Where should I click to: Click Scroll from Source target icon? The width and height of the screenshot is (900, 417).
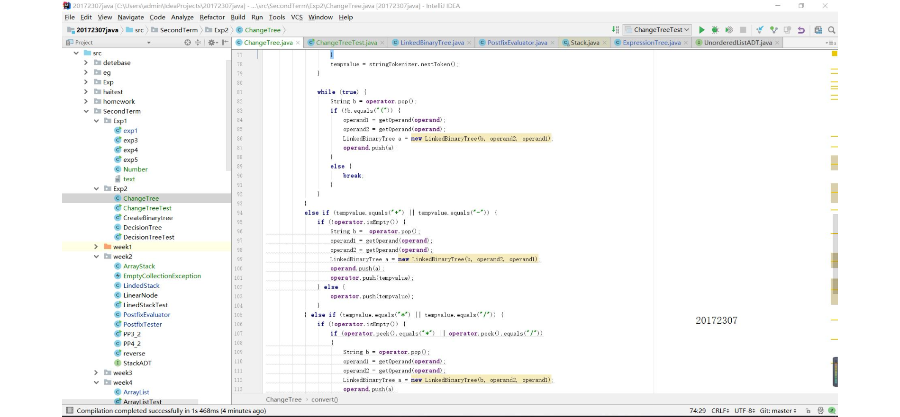pos(188,43)
